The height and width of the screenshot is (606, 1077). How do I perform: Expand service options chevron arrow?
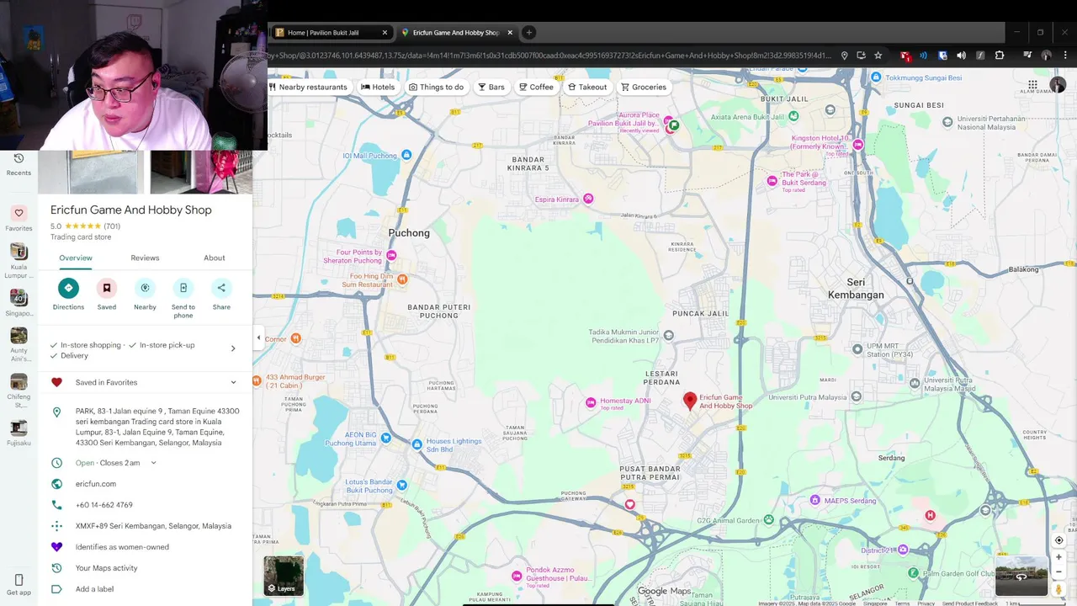pyautogui.click(x=233, y=348)
